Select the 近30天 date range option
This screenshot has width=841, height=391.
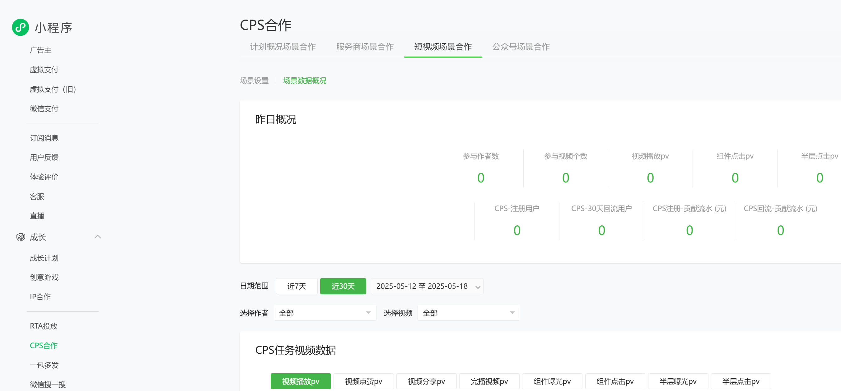[343, 286]
